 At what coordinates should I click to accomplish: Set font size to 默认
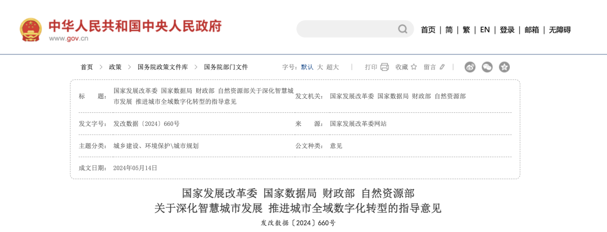(307, 67)
